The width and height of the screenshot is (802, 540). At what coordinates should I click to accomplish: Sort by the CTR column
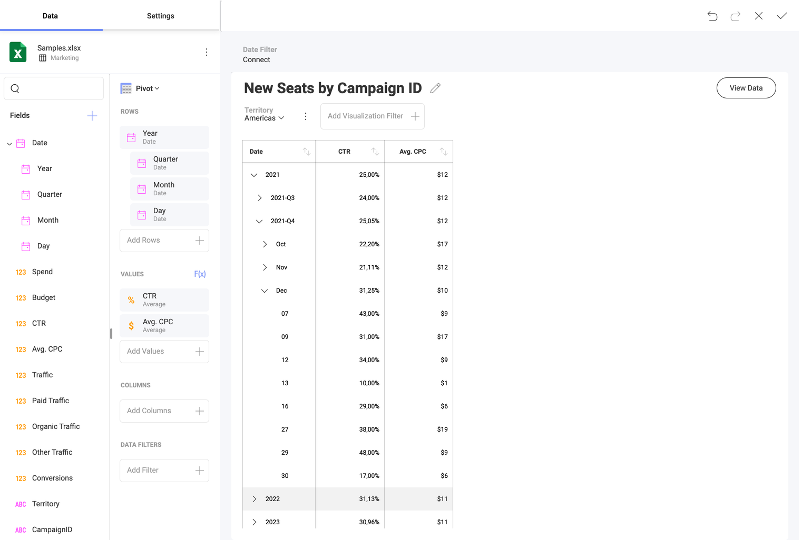click(x=375, y=152)
